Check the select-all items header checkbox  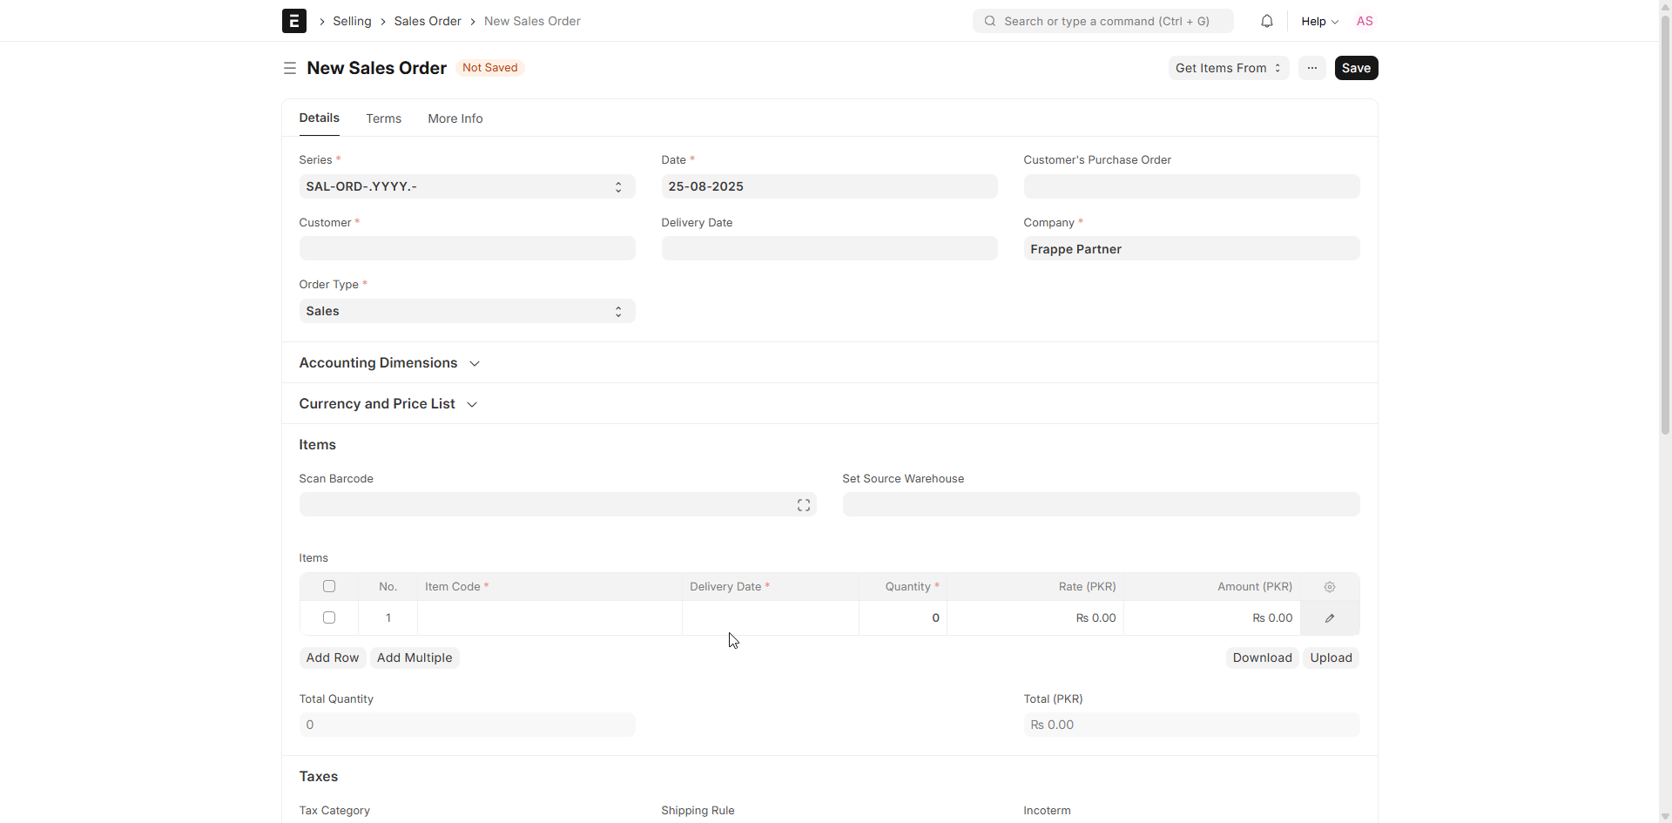(x=329, y=587)
